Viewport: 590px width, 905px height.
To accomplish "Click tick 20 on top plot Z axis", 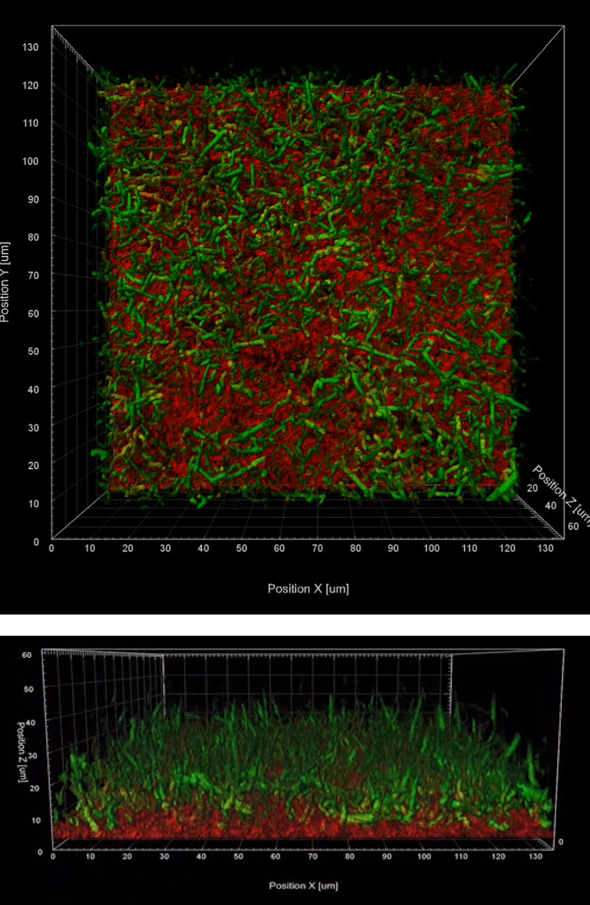I will (533, 488).
